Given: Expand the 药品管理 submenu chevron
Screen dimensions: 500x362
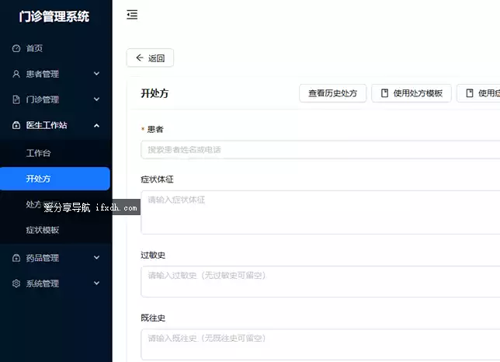Looking at the screenshot, I should (x=96, y=257).
